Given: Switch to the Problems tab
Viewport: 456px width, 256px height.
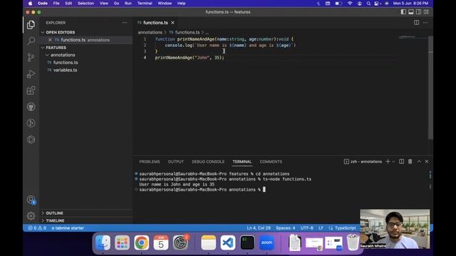Looking at the screenshot, I should click(x=150, y=161).
